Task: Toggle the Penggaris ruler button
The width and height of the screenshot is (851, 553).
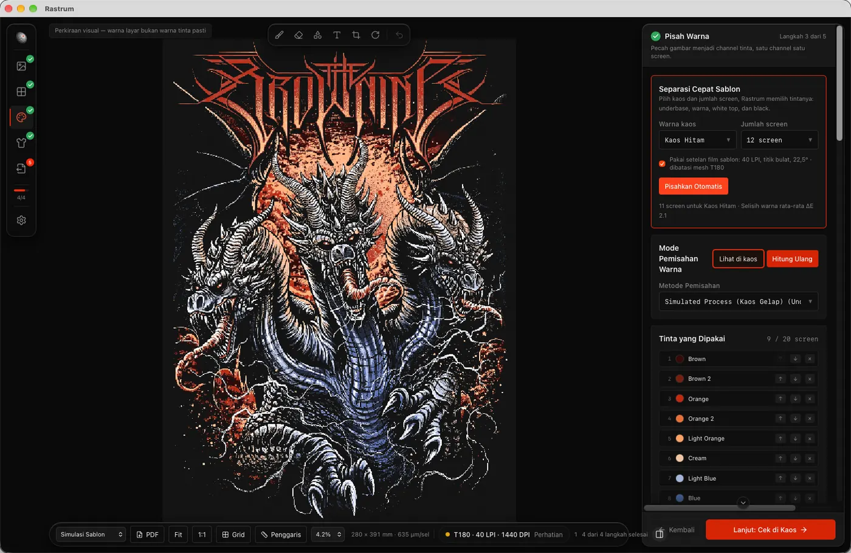Action: [x=281, y=535]
